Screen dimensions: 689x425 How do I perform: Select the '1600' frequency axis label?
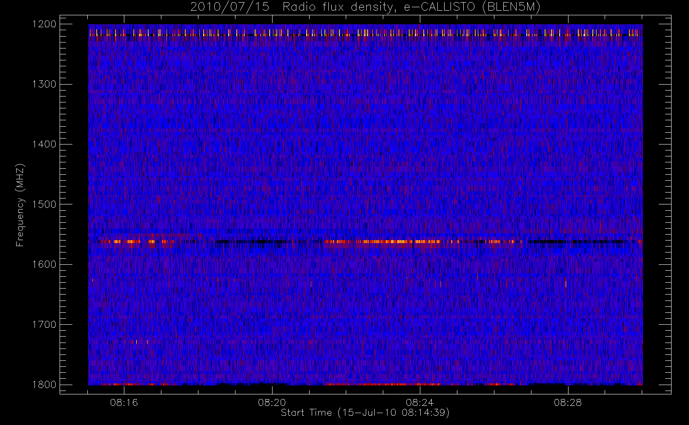pyautogui.click(x=44, y=264)
